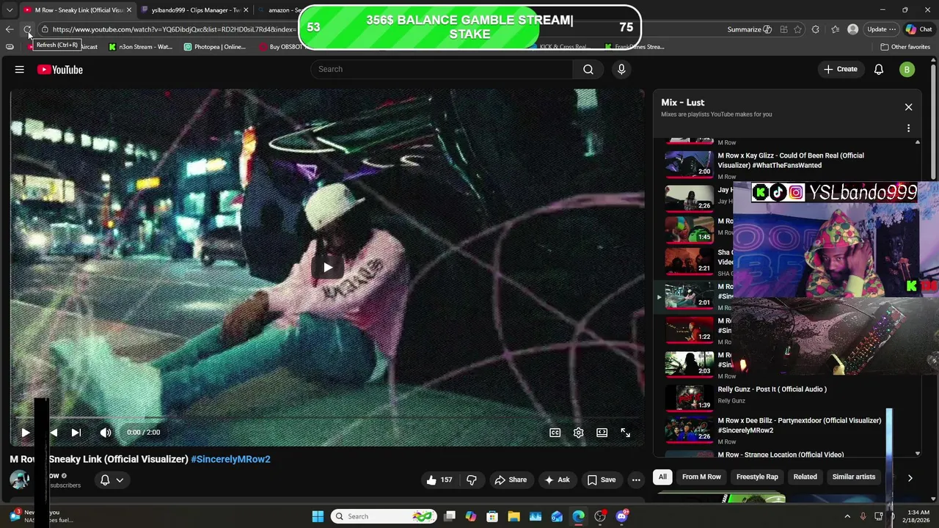The height and width of the screenshot is (528, 939).
Task: Close the Mix - Lust playlist panel
Action: [x=908, y=107]
